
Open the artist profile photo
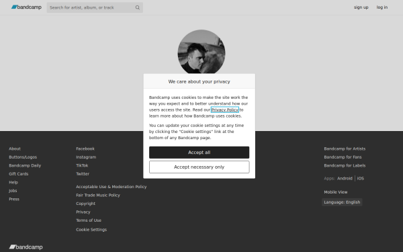(201, 52)
